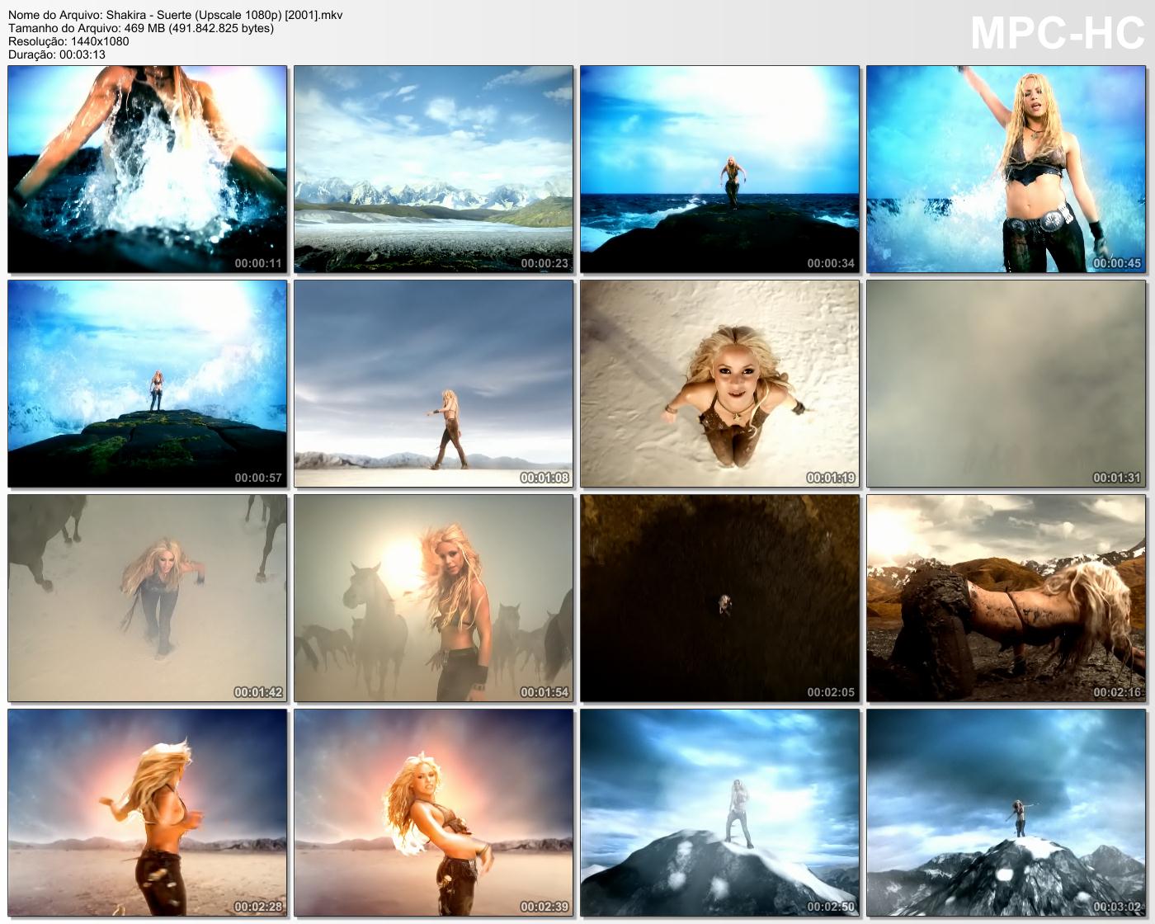The image size is (1155, 924).
Task: Select the 'Nome do Arquivo' file name line
Action: pyautogui.click(x=176, y=15)
